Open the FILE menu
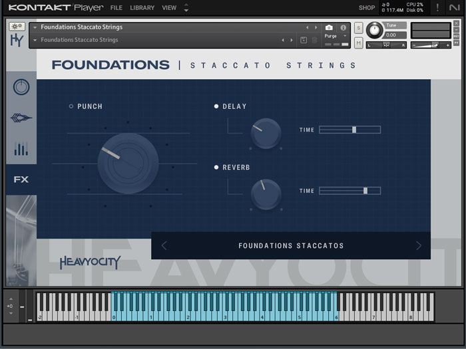The image size is (466, 349). coord(116,8)
